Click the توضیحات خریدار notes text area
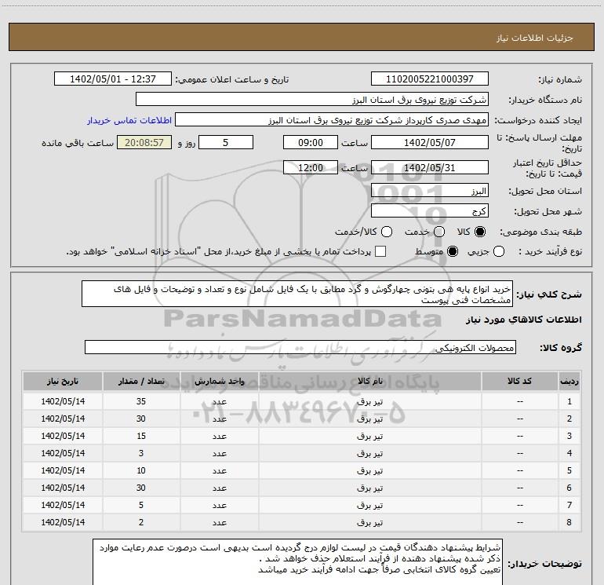This screenshot has width=604, height=585. point(298,563)
